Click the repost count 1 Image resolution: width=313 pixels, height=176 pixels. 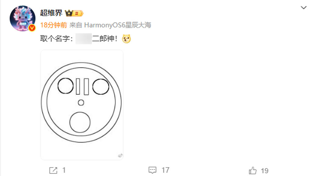pos(64,170)
